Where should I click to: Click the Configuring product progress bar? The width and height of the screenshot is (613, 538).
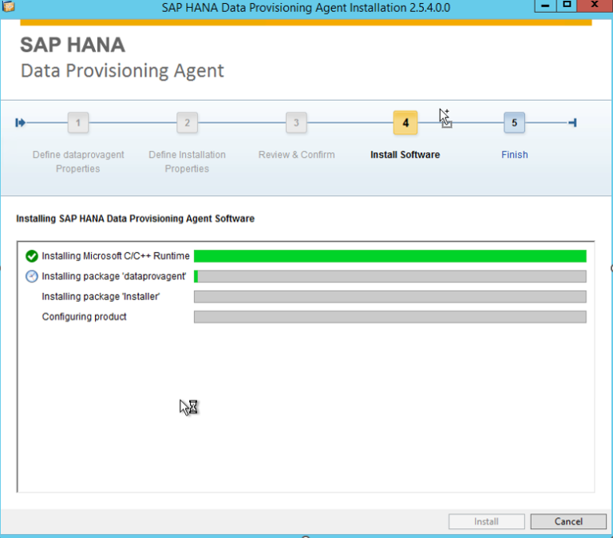pyautogui.click(x=390, y=317)
